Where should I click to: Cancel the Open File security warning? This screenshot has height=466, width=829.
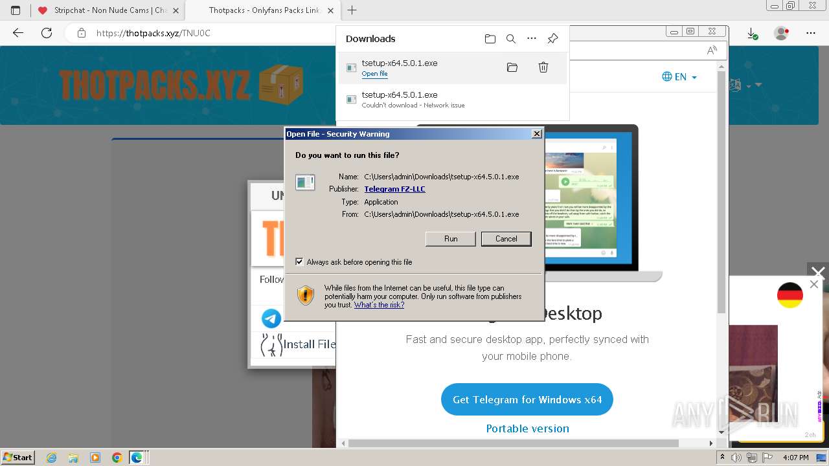(506, 239)
